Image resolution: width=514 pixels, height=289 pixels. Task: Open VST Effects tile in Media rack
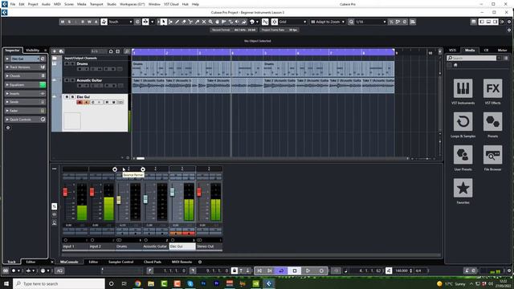point(492,88)
